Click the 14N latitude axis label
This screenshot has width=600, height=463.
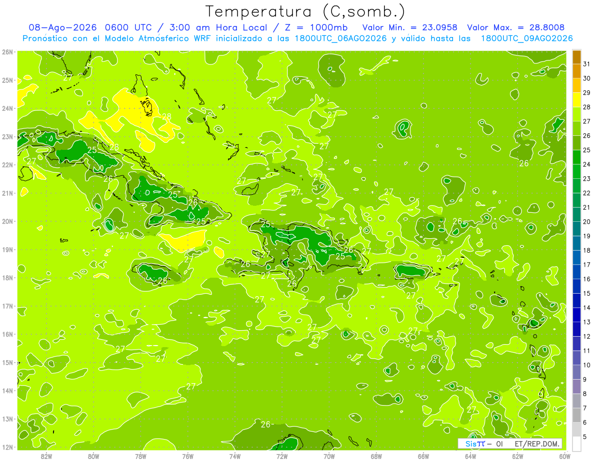click(x=7, y=391)
